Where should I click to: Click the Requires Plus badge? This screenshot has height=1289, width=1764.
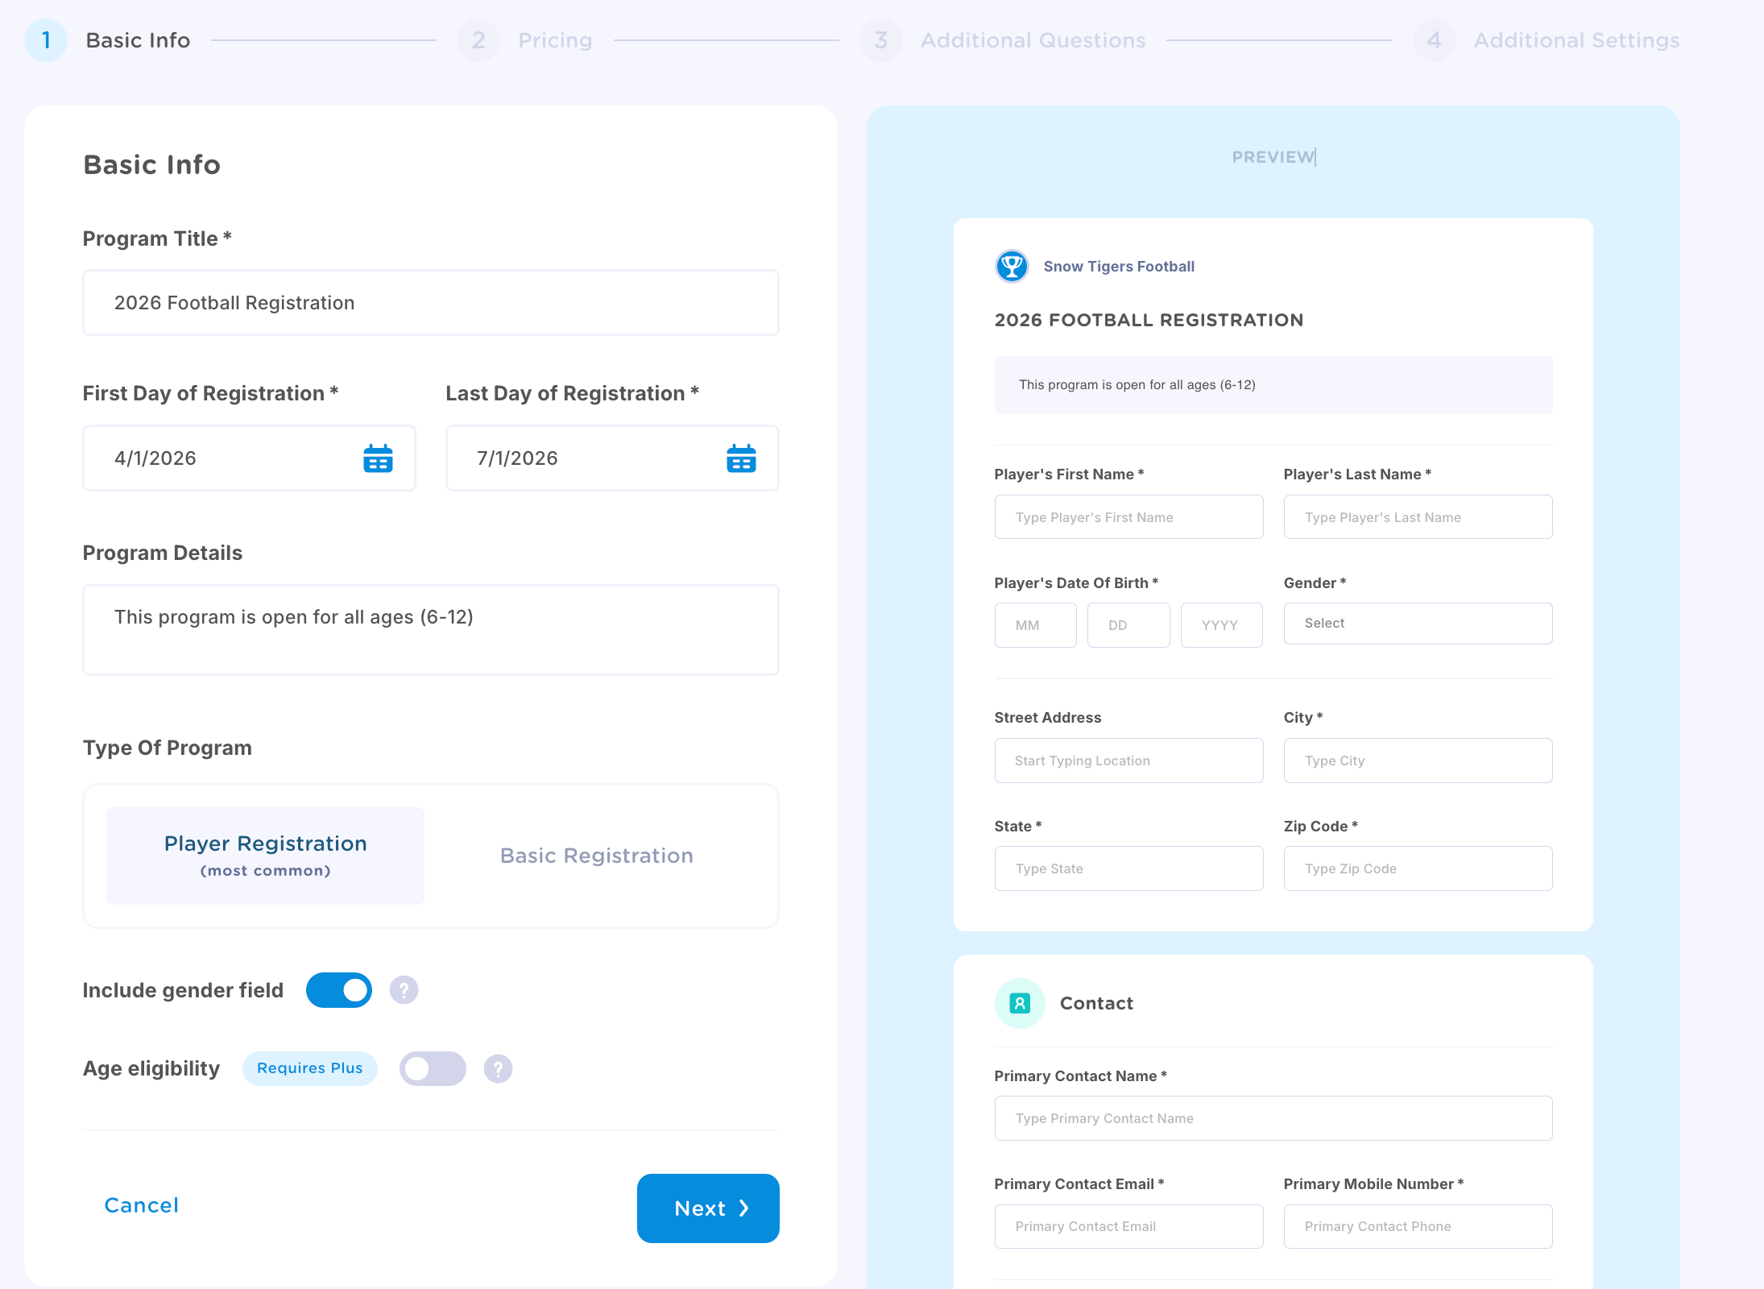click(x=309, y=1068)
